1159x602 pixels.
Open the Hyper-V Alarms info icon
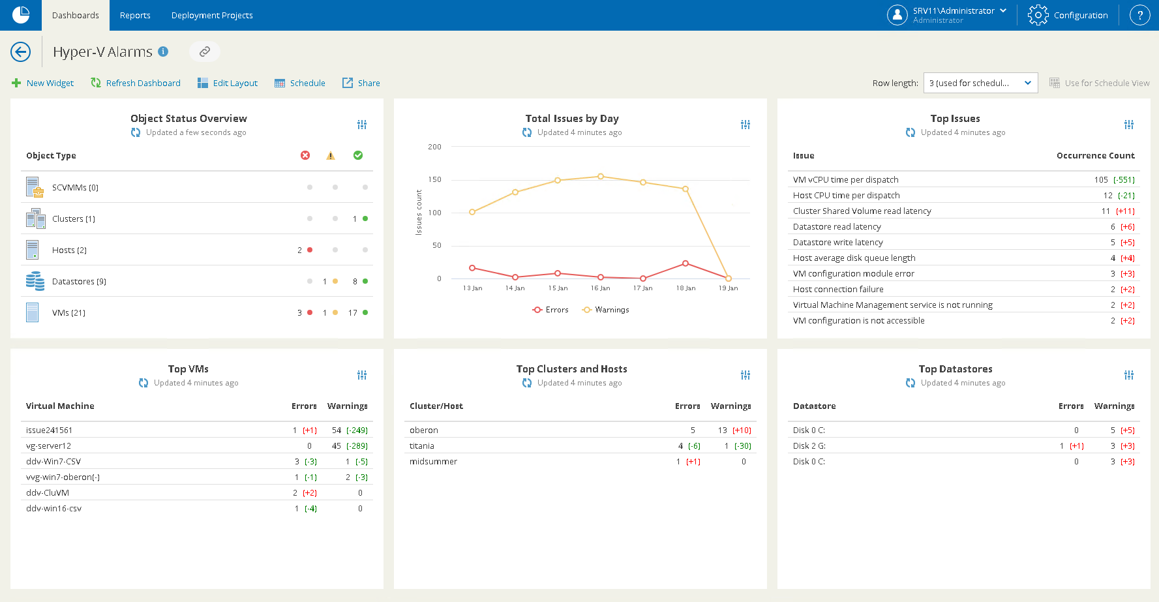[x=163, y=52]
